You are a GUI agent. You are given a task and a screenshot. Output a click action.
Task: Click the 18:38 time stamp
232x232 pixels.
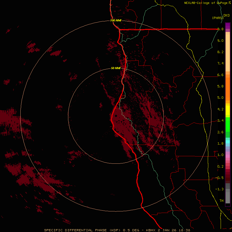pos(185,230)
